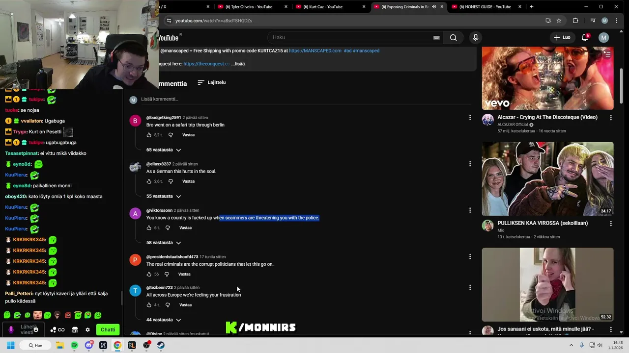Dislike the @viktorssonn comment
The width and height of the screenshot is (629, 353).
coord(168,228)
